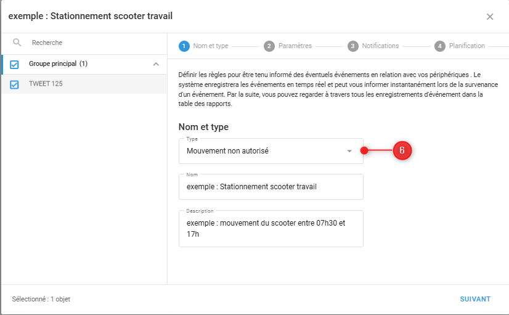Screen dimensions: 509x315
Task: Collapse the Groupe principal group chevron
Action: (155, 64)
